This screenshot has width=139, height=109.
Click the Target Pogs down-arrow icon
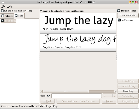[119, 11]
